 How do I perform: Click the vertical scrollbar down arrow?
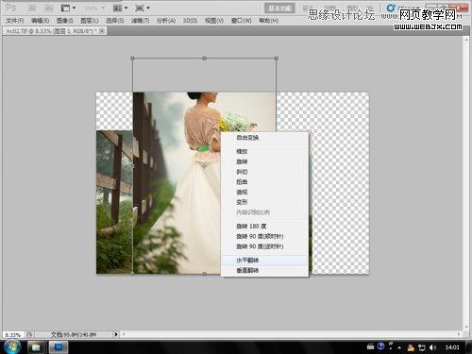(466, 328)
